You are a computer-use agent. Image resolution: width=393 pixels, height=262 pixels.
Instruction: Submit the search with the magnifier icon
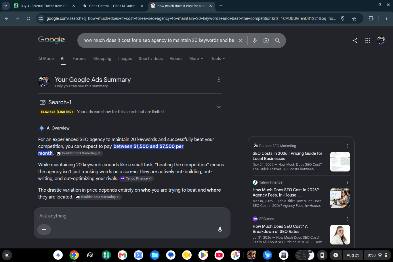pyautogui.click(x=277, y=41)
